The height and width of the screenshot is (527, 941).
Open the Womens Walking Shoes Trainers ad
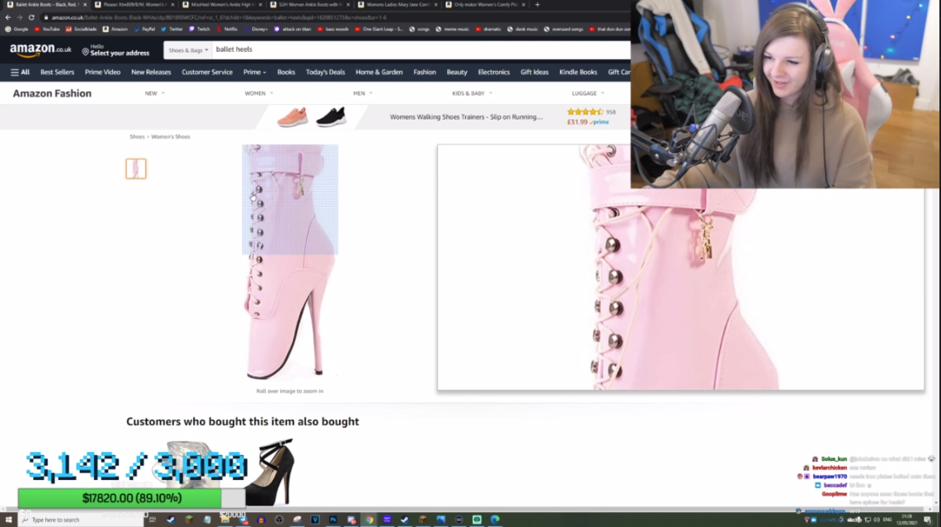click(x=466, y=117)
